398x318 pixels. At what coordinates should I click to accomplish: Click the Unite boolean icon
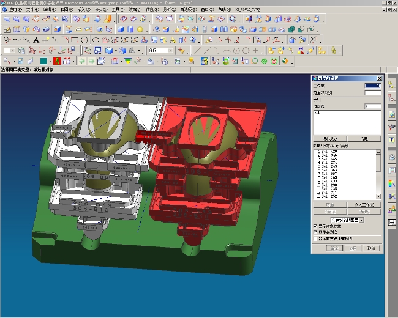[291, 29]
